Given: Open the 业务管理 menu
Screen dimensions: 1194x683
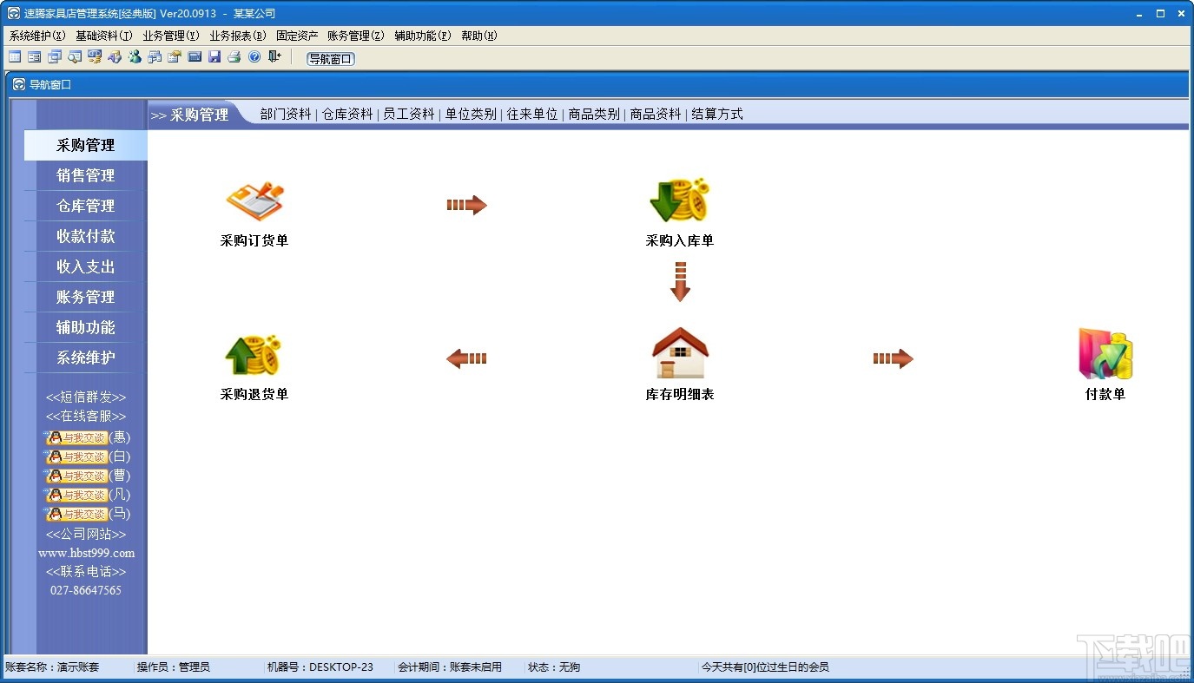Looking at the screenshot, I should (x=171, y=36).
